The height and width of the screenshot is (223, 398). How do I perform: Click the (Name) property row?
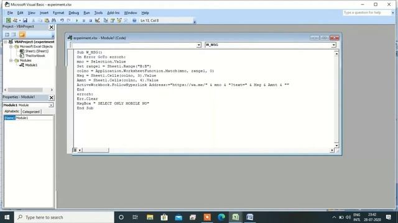[x=29, y=118]
